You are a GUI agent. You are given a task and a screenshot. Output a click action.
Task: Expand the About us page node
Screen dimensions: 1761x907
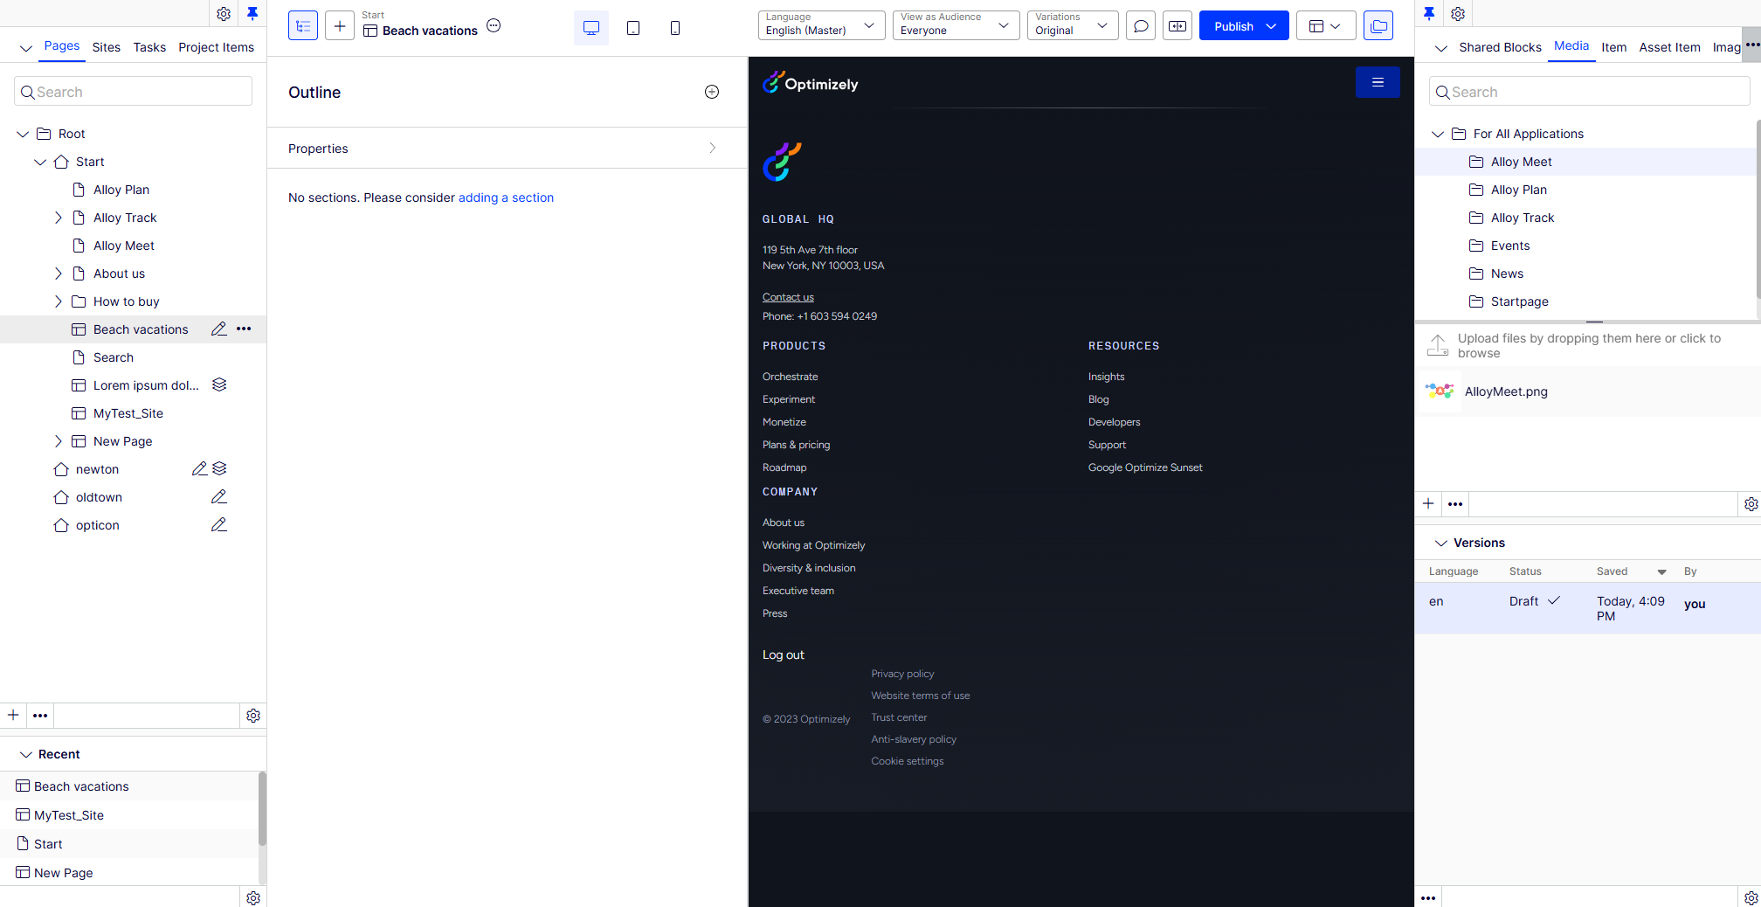(x=59, y=273)
